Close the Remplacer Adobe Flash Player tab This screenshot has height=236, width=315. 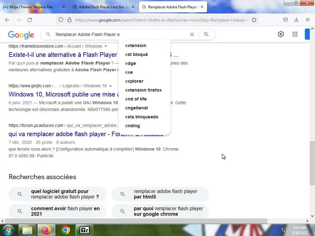click(202, 7)
